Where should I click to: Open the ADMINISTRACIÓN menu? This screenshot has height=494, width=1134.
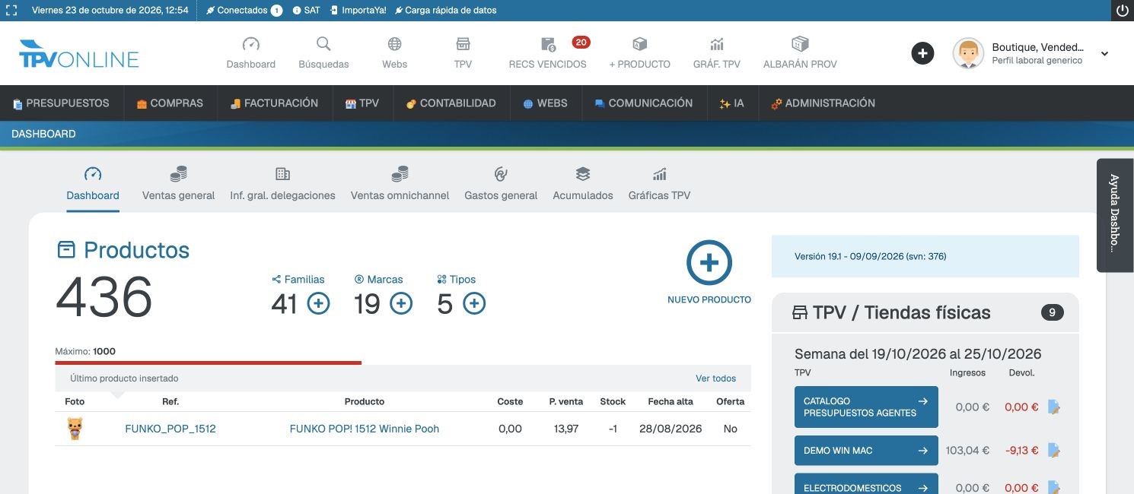[823, 103]
